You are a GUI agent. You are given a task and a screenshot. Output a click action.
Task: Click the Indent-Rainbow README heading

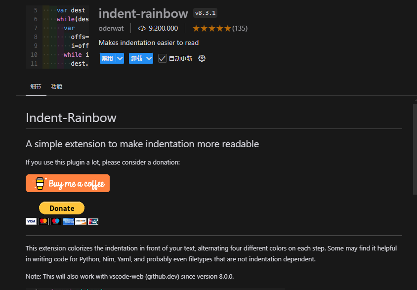point(71,118)
